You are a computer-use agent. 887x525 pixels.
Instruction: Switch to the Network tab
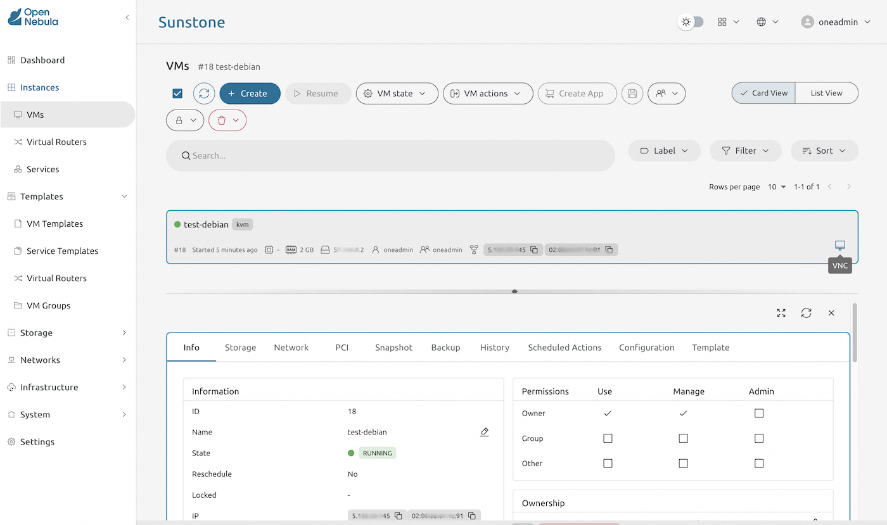click(x=291, y=347)
